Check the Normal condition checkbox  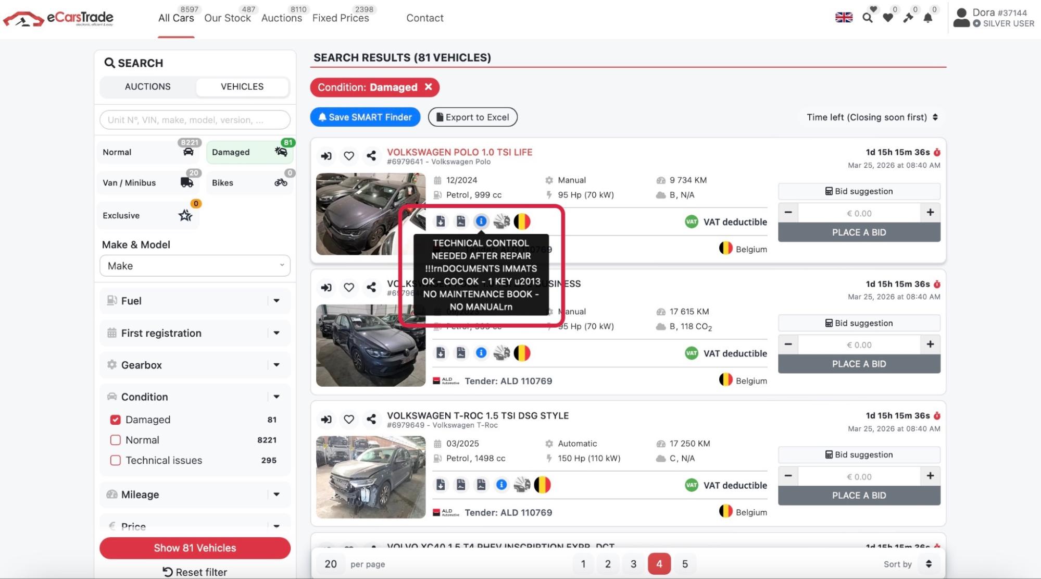coord(116,440)
